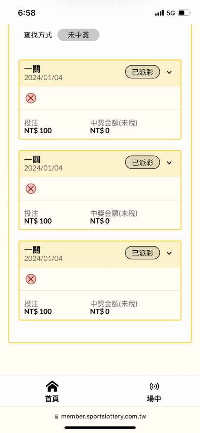Screen dimensions: 200x433
Task: Tap 已派彩 badge on second ticket
Action: click(x=142, y=162)
